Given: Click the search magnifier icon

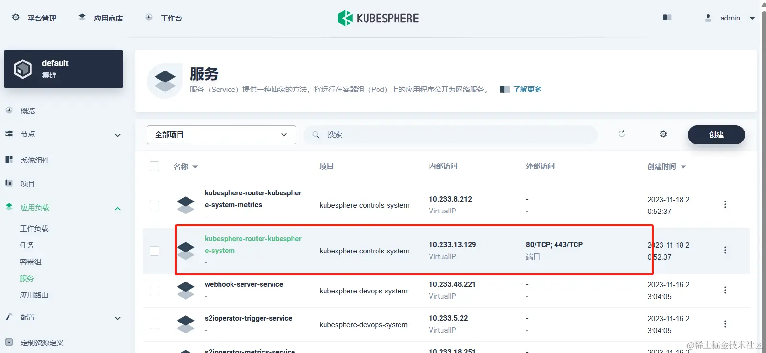Looking at the screenshot, I should [x=316, y=135].
